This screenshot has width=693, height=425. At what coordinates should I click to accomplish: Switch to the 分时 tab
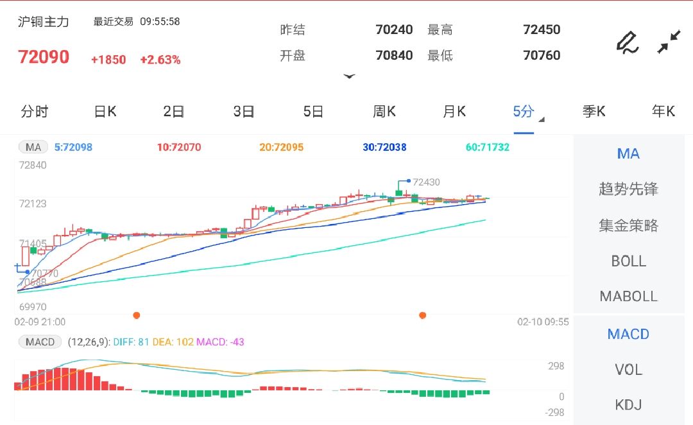[35, 112]
